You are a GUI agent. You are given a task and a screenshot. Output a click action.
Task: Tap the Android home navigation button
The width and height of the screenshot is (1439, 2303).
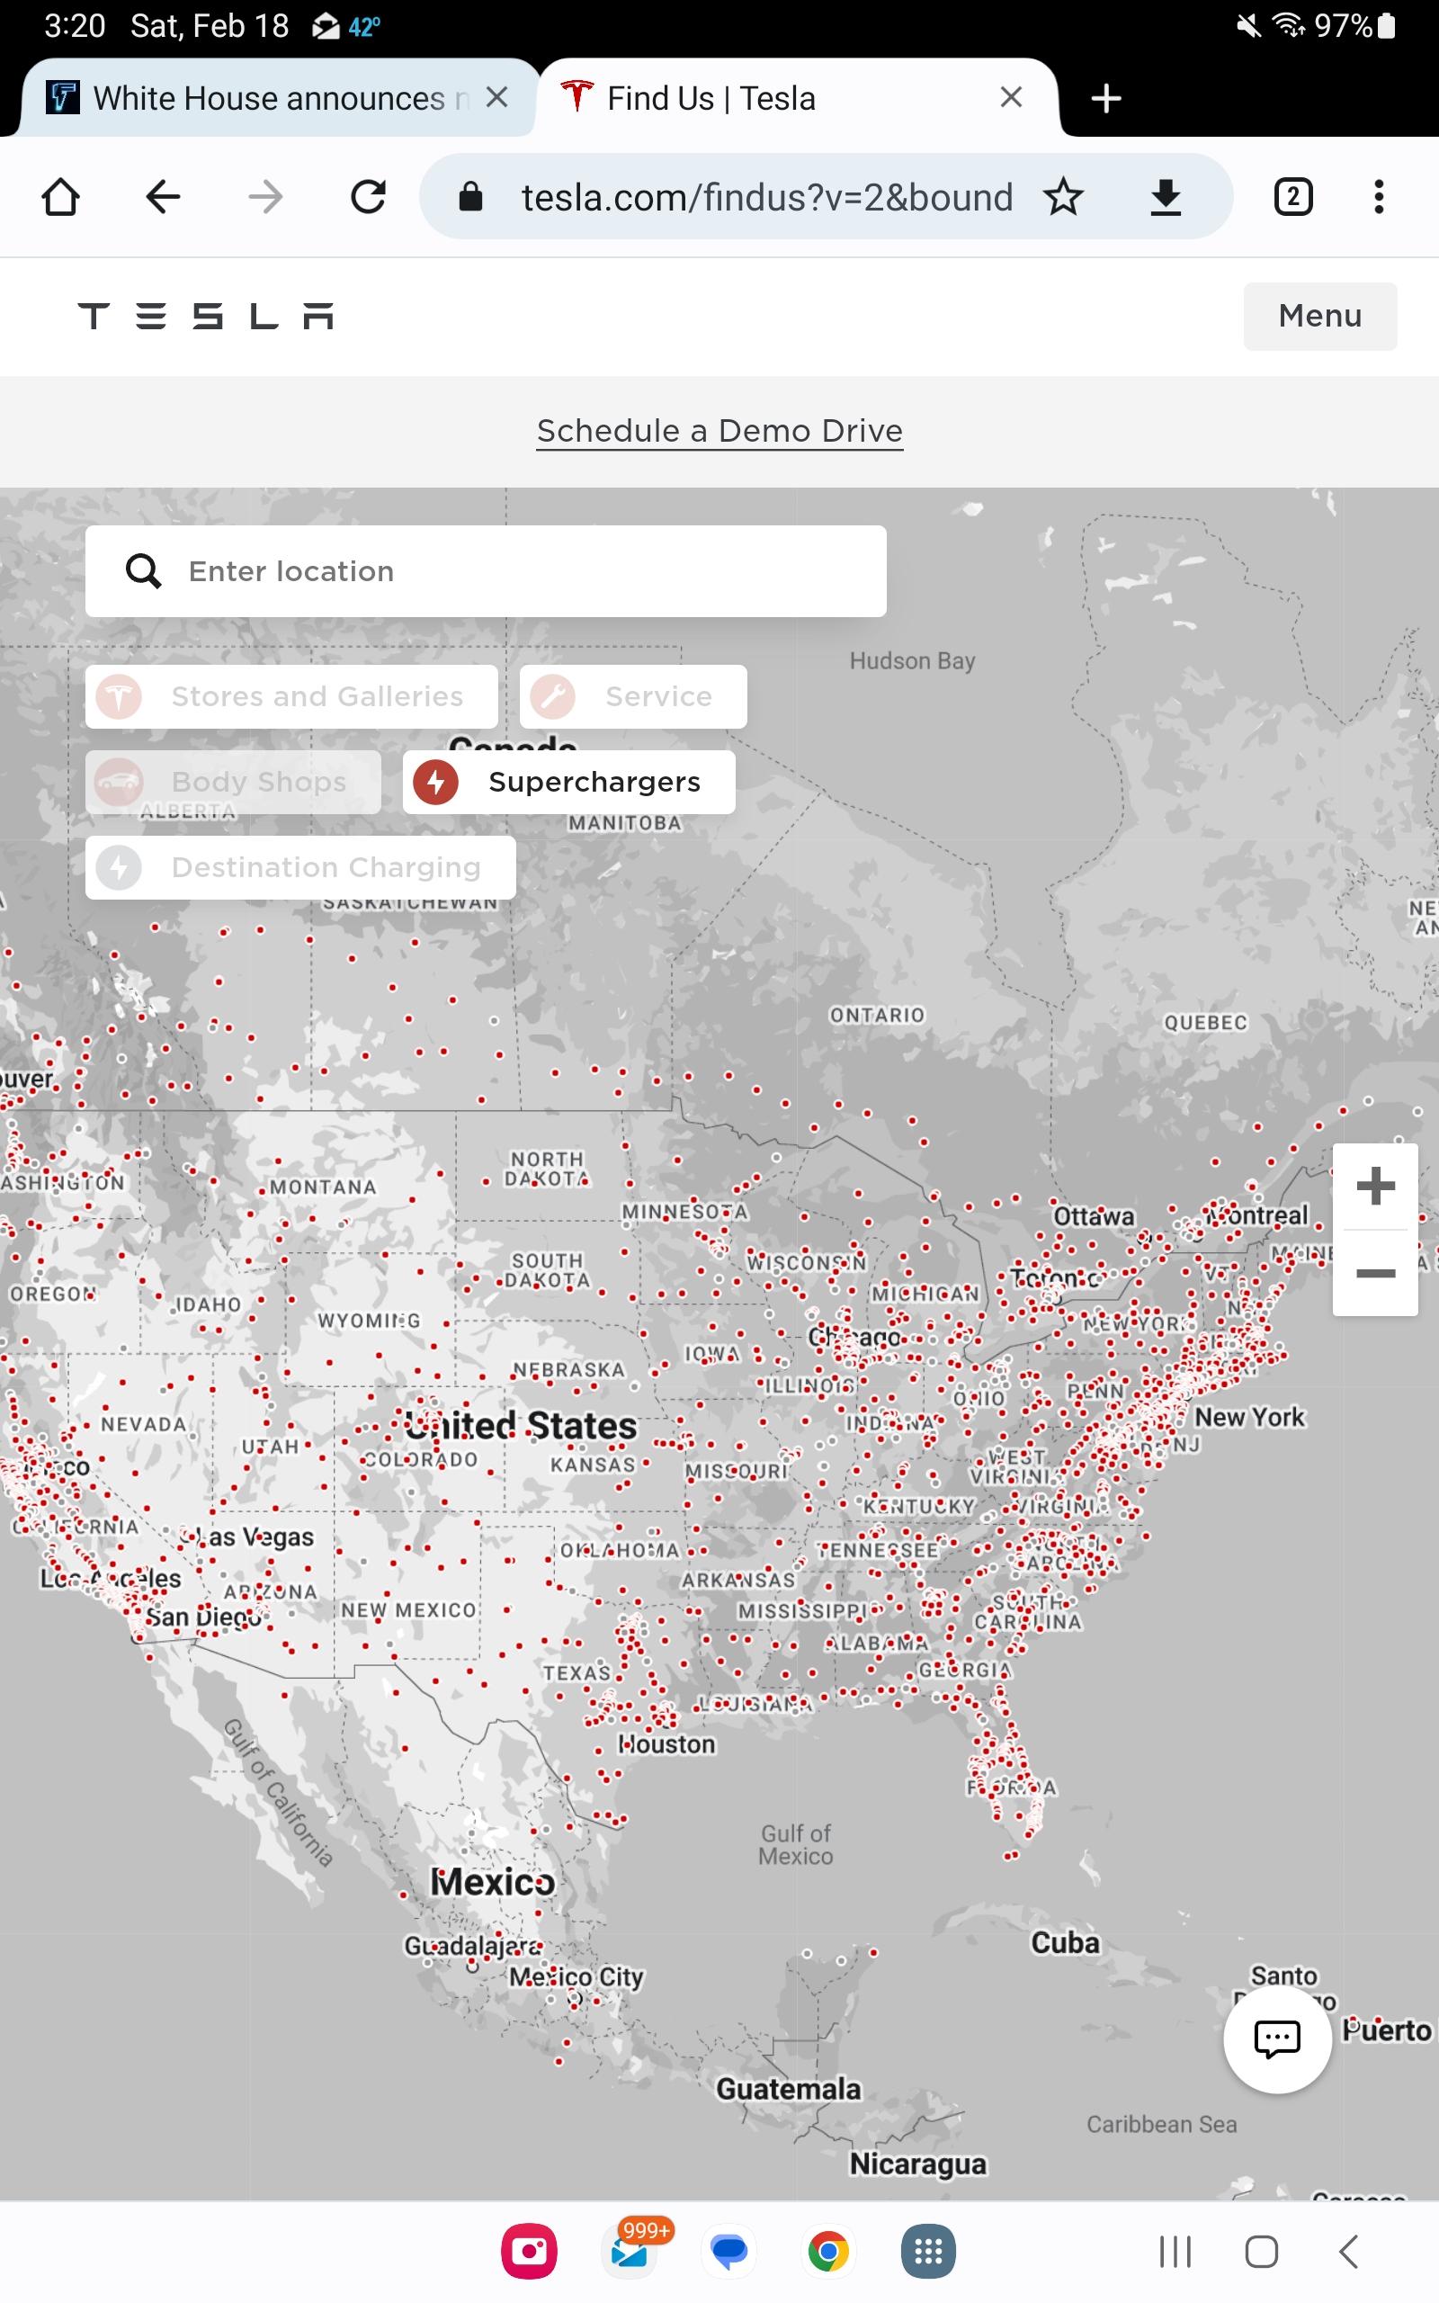coord(1262,2253)
